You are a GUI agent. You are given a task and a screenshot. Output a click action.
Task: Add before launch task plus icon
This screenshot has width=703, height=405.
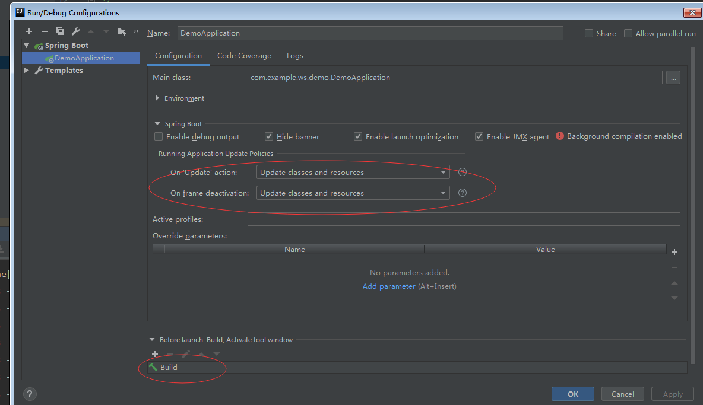[x=155, y=354]
